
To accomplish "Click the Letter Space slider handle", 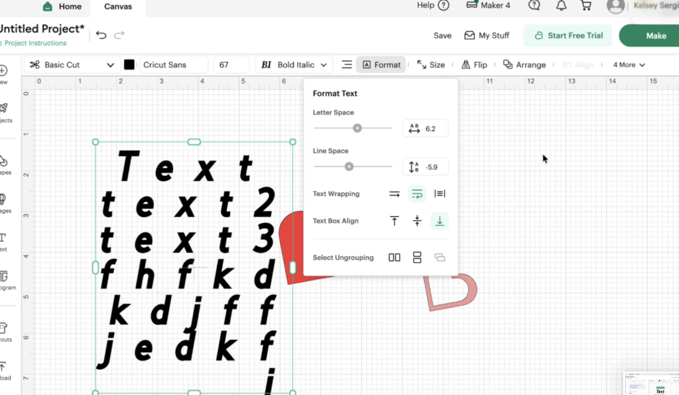I will tap(357, 128).
